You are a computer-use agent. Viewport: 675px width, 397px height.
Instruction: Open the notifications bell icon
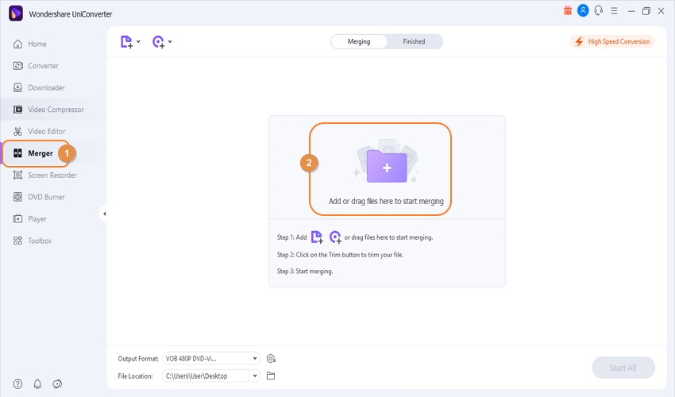coord(37,384)
